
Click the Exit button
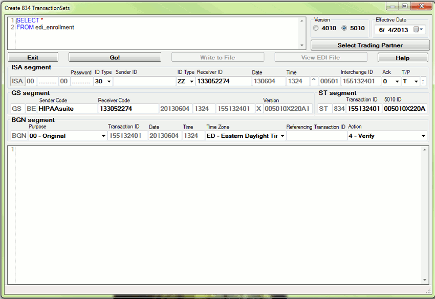pos(33,58)
